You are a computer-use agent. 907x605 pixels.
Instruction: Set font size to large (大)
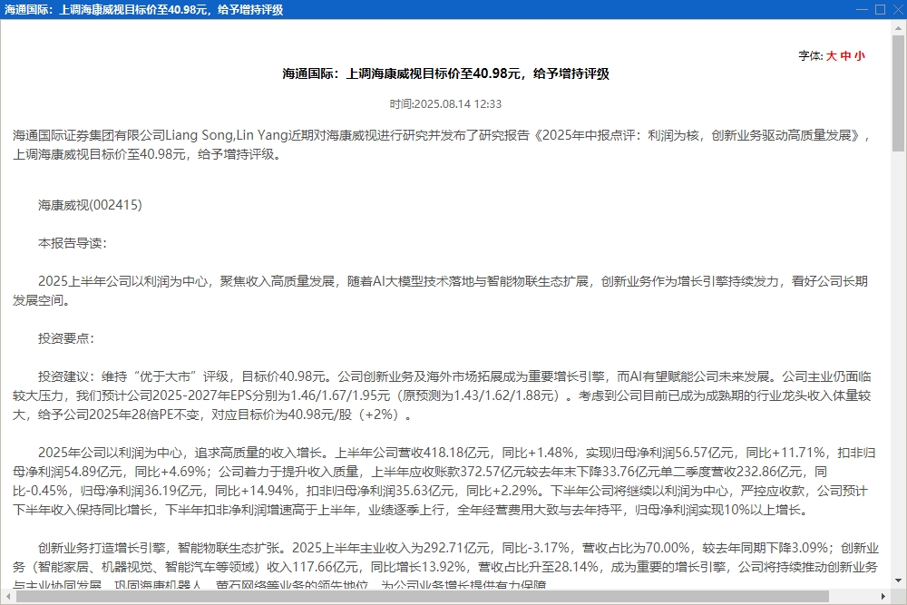coord(831,56)
